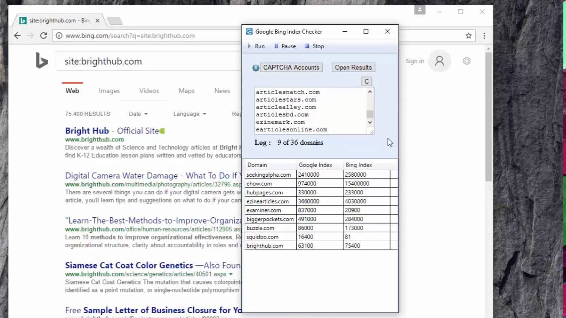
Task: Click the Run button in Index Checker
Action: (x=256, y=46)
